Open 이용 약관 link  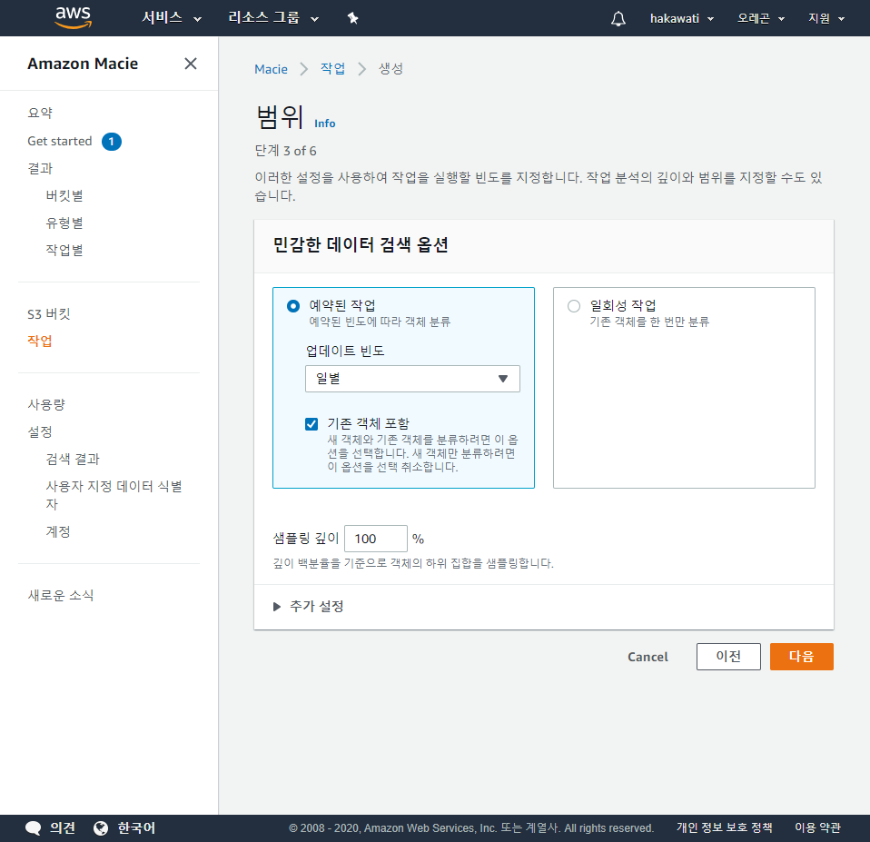click(817, 827)
